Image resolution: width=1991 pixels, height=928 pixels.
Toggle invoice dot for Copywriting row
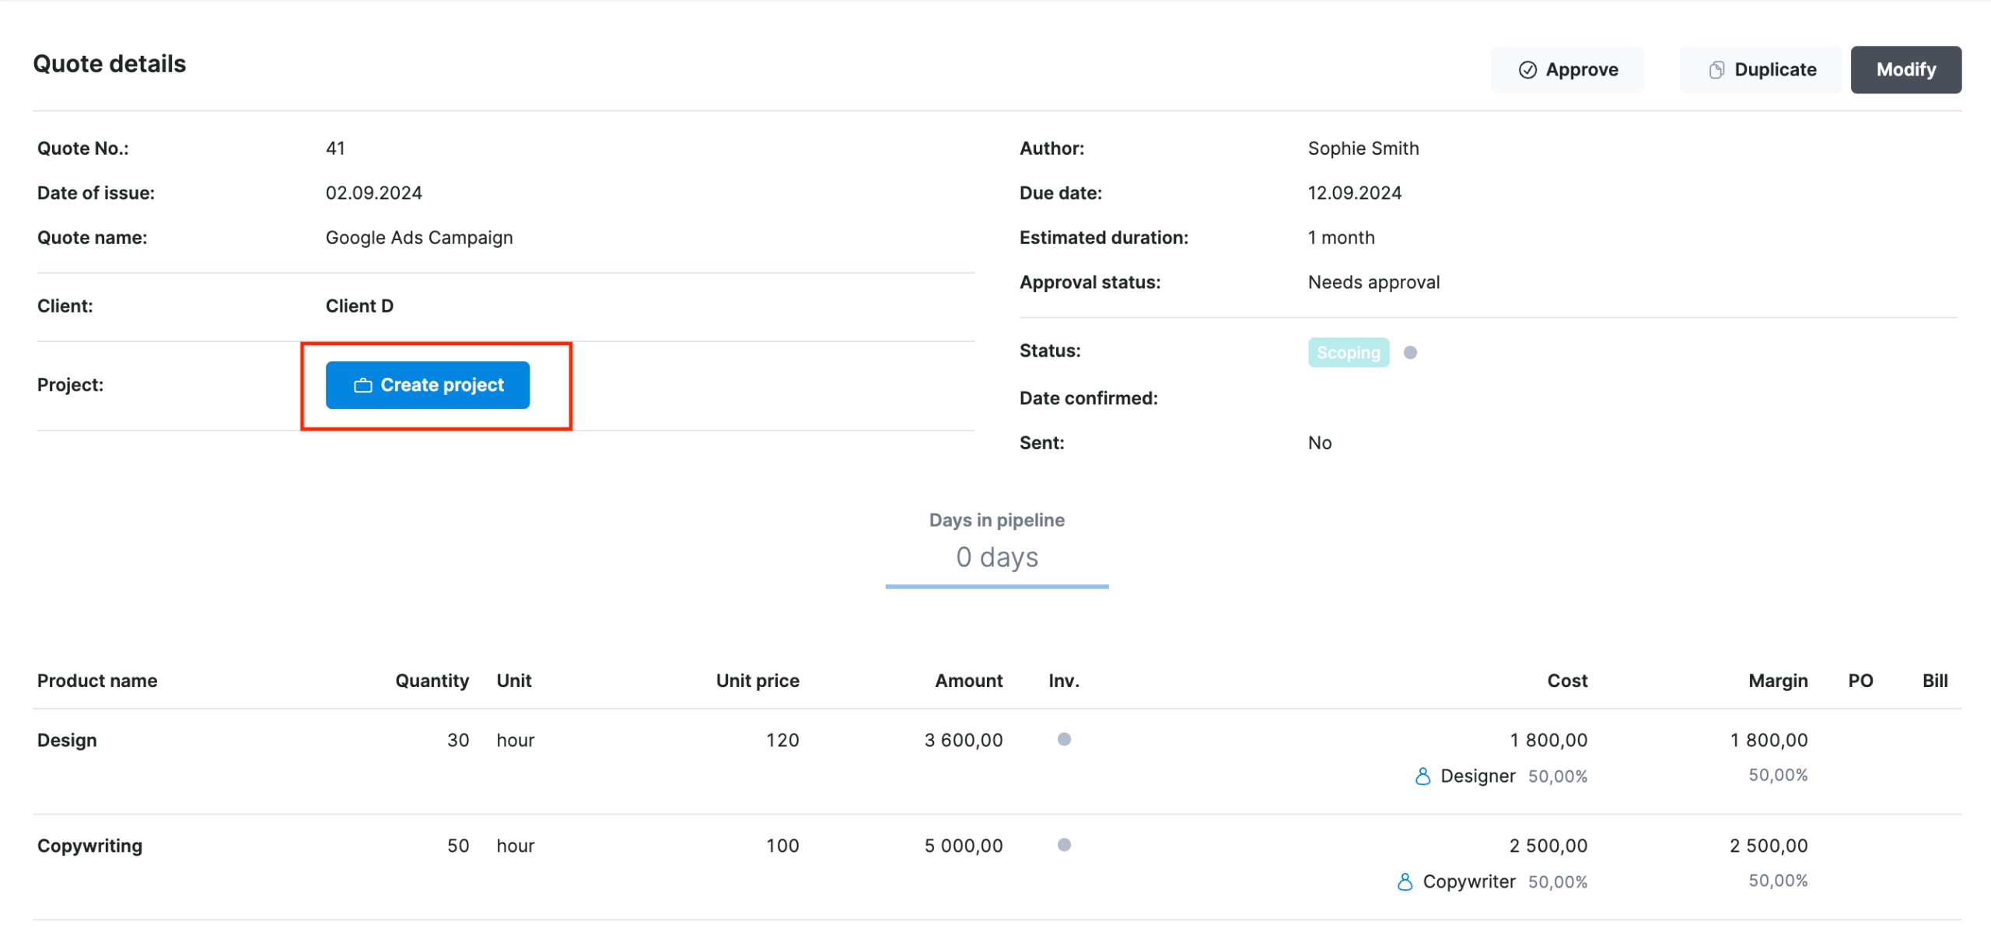pyautogui.click(x=1064, y=845)
